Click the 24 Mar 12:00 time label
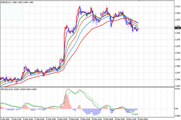 tap(131, 119)
